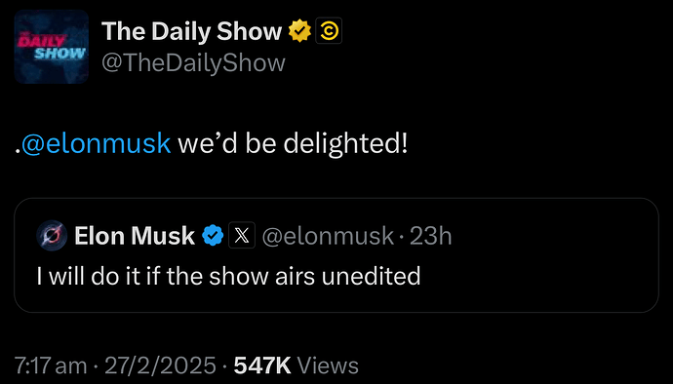Open The Daily Show display name
The height and width of the screenshot is (384, 673).
click(x=191, y=31)
